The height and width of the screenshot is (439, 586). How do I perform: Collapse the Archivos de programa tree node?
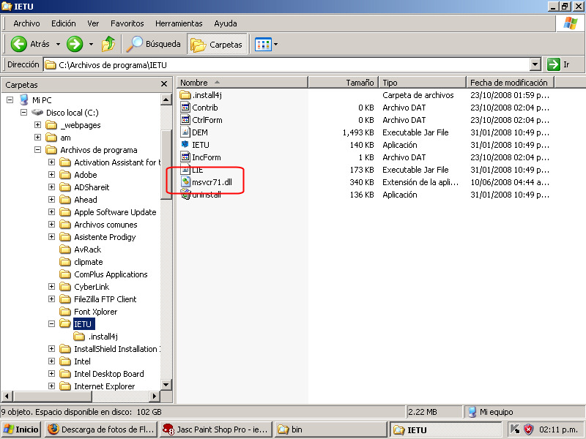tap(38, 150)
